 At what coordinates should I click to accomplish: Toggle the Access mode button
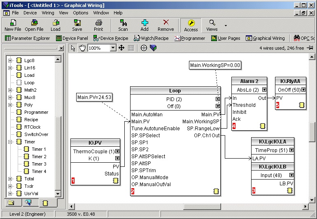click(191, 25)
